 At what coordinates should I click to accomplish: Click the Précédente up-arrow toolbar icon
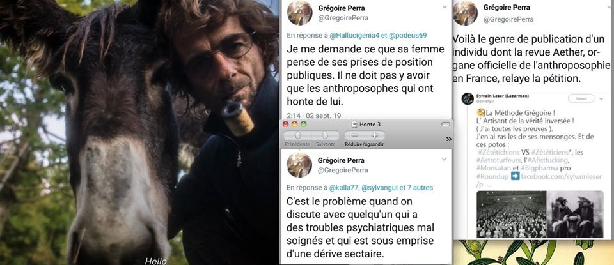tap(297, 135)
